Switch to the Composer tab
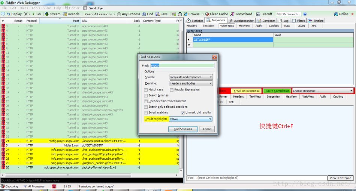The width and height of the screenshot is (356, 191). (x=266, y=21)
